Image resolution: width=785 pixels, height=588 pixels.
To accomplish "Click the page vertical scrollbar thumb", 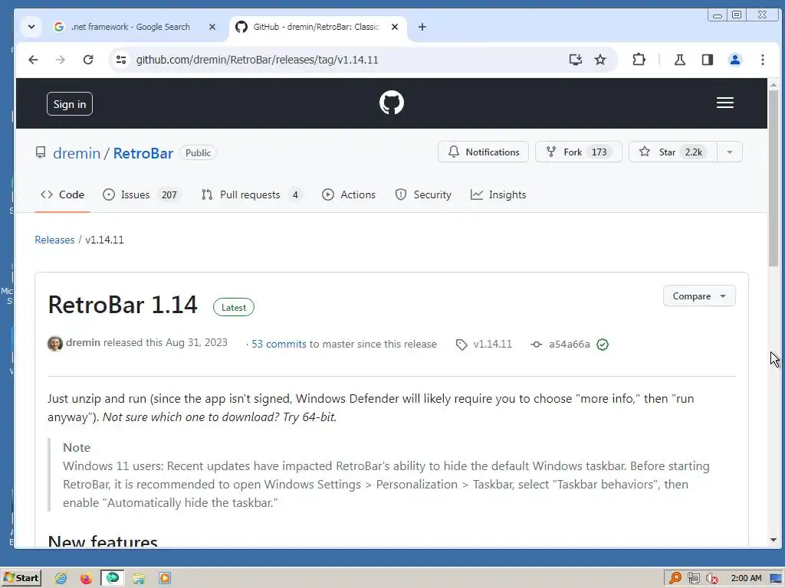I will pos(774,178).
